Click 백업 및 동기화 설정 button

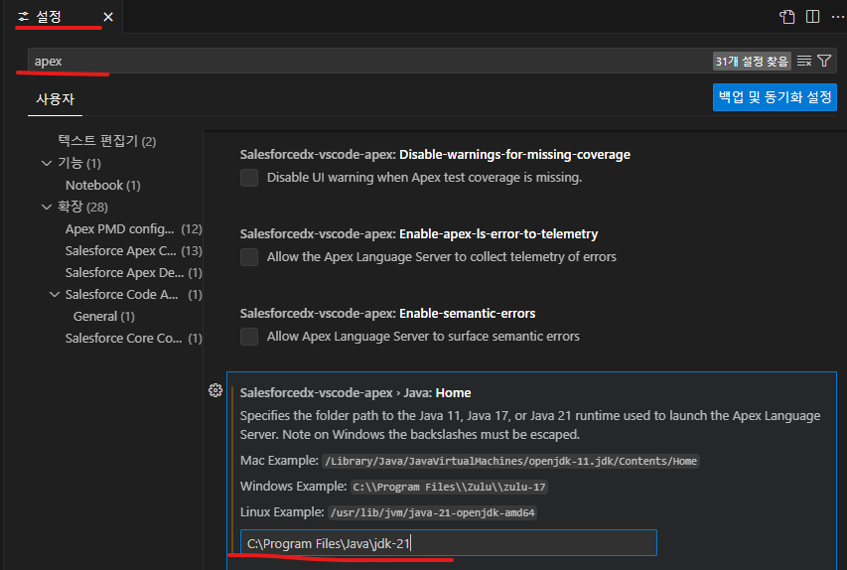775,97
